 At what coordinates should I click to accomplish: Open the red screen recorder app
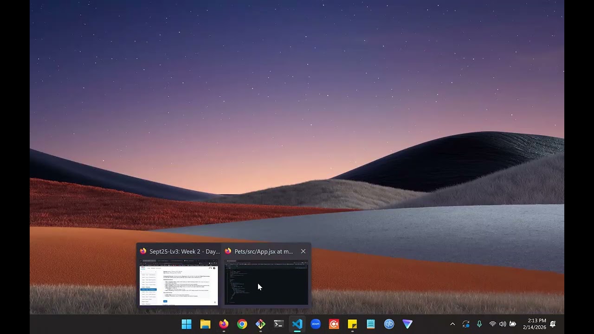(334, 324)
